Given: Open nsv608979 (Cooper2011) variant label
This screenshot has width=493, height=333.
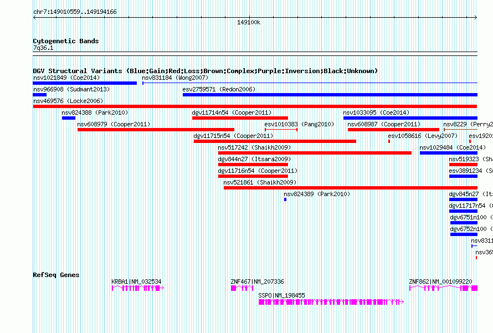Looking at the screenshot, I should tap(114, 124).
